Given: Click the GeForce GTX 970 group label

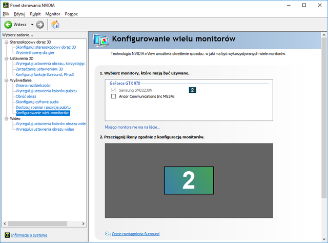Looking at the screenshot, I should [125, 83].
